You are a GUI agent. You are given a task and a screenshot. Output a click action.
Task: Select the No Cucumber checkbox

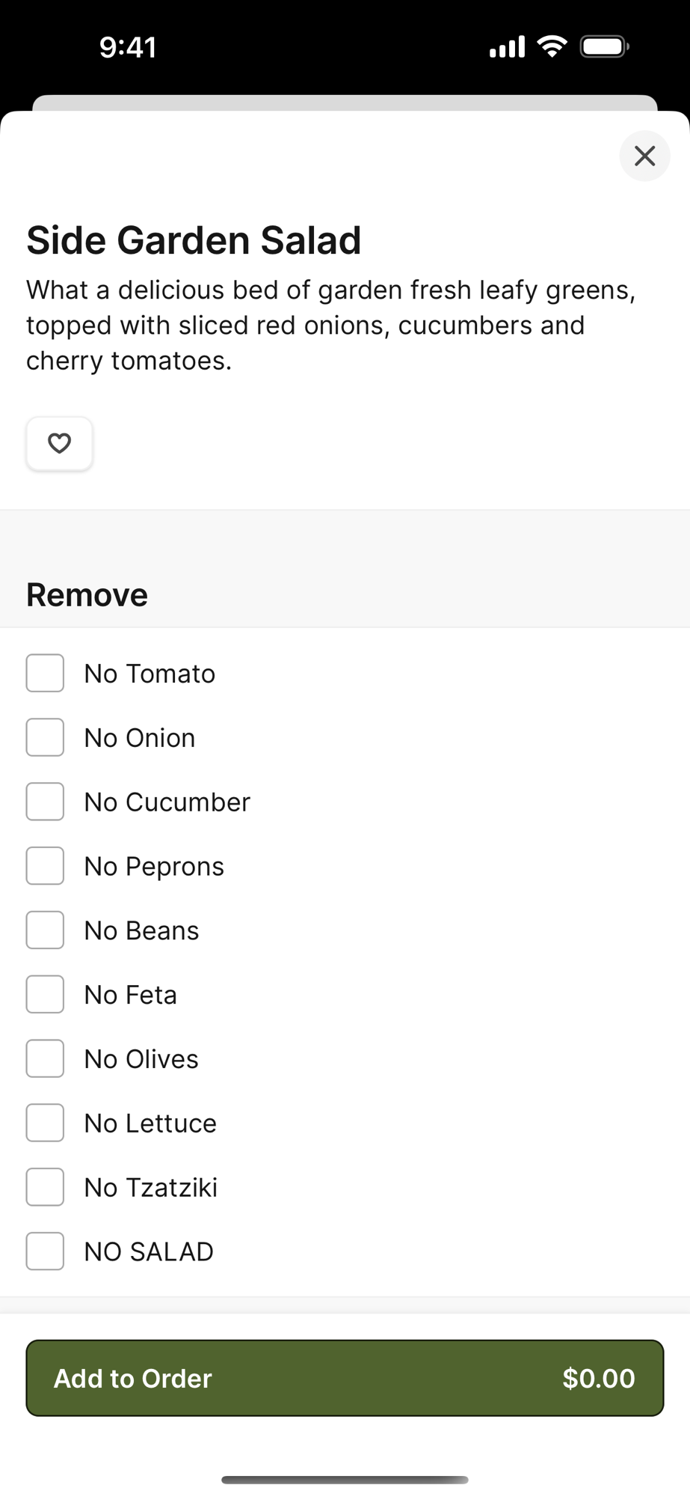pos(45,802)
